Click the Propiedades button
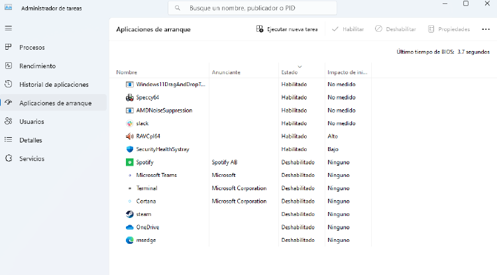 click(x=449, y=29)
